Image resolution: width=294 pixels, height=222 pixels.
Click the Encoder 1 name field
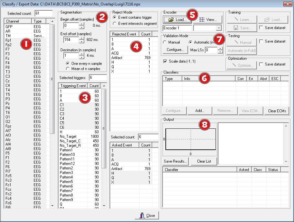point(177,28)
